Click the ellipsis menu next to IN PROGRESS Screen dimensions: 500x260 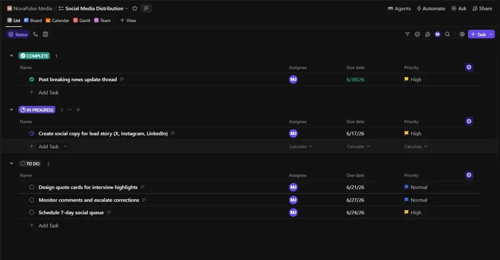pos(69,110)
